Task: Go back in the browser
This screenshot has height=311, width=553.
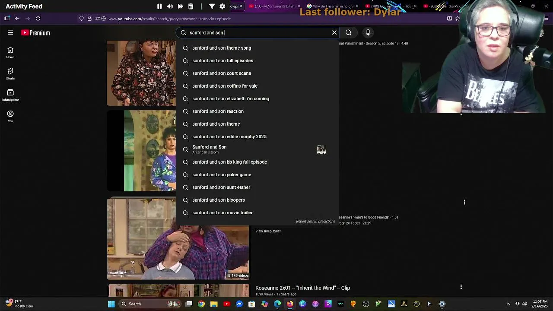Action: pyautogui.click(x=17, y=19)
